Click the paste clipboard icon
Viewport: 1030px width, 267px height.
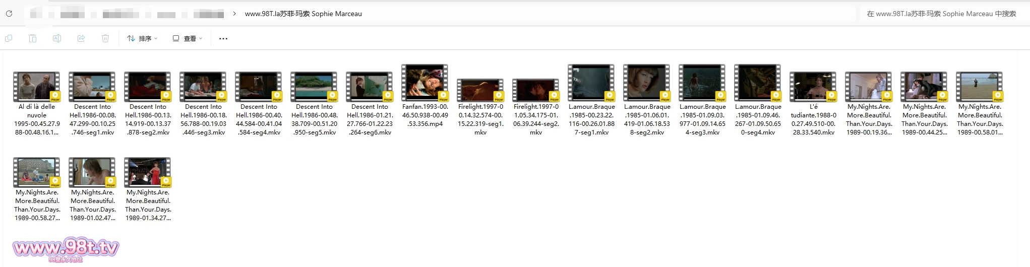tap(33, 38)
